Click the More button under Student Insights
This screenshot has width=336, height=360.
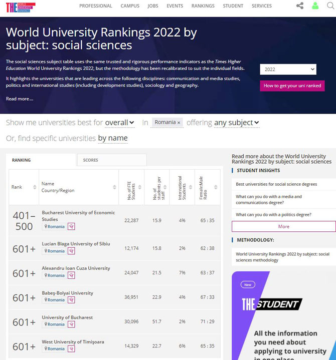(283, 226)
